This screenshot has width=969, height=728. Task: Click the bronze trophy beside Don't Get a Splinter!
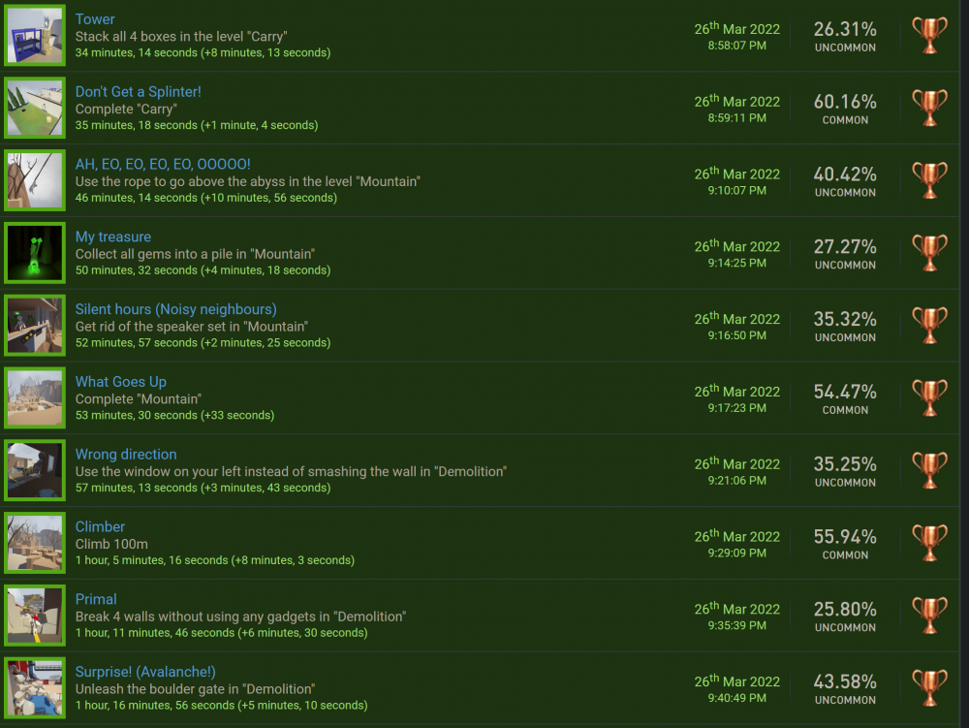coord(929,109)
